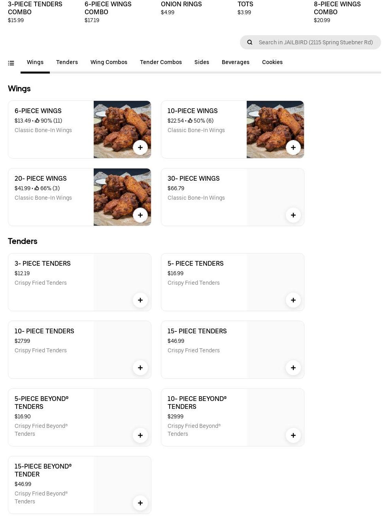This screenshot has height=518, width=389.
Task: Add 3-PIECE TENDERS with plus icon
Action: [x=140, y=300]
